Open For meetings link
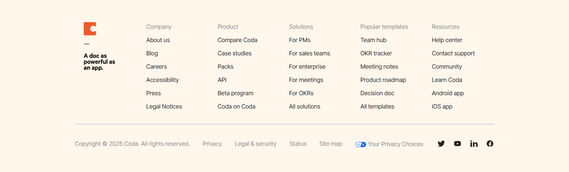The height and width of the screenshot is (172, 569). [306, 80]
